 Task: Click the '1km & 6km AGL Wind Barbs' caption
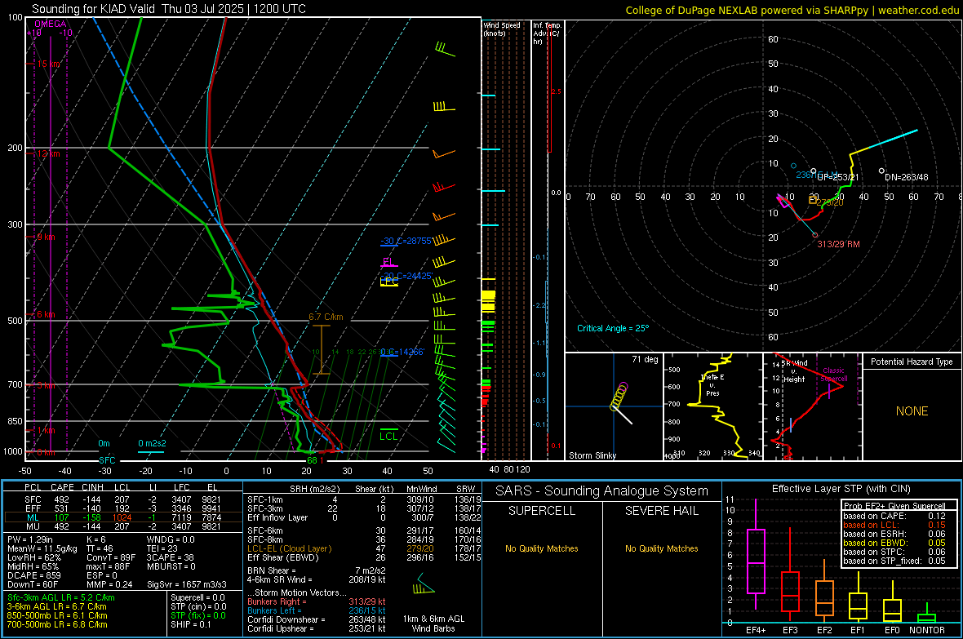tap(433, 623)
